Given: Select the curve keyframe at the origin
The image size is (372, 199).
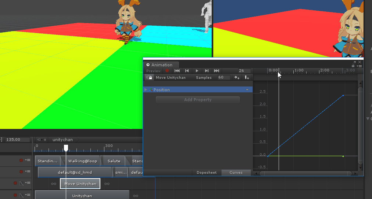Looking at the screenshot, I should click(x=268, y=156).
